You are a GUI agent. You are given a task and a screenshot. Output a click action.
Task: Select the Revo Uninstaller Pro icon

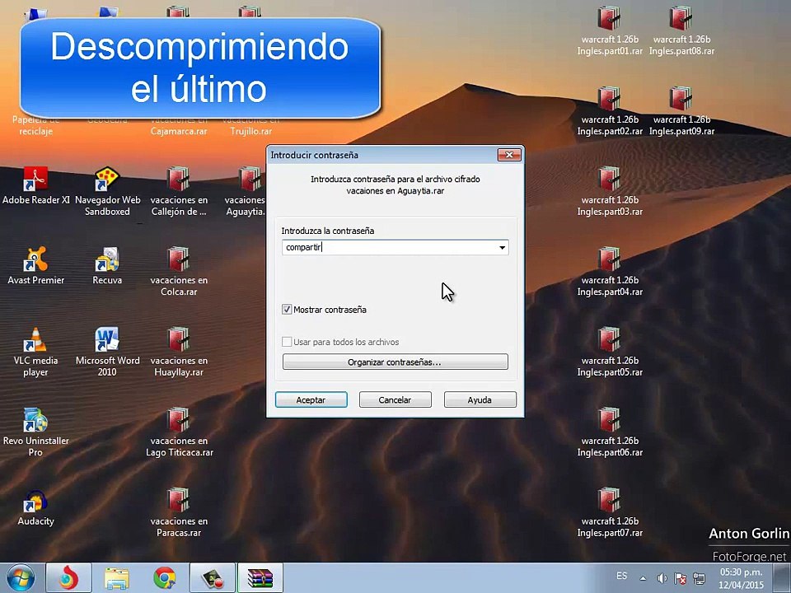pos(35,432)
